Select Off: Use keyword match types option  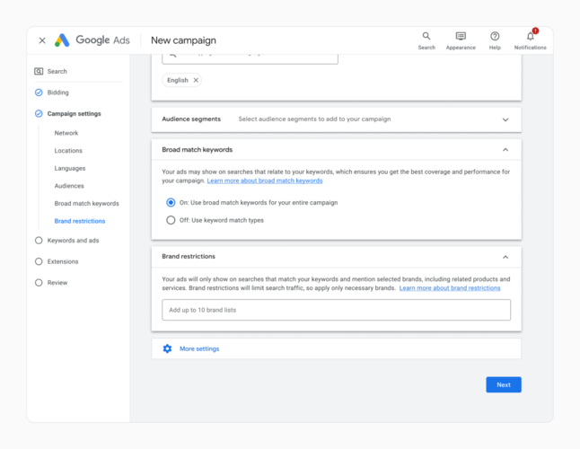[171, 220]
